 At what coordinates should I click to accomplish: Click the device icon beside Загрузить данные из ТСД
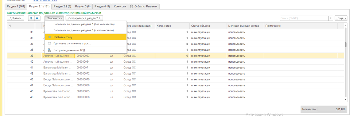(x=49, y=50)
